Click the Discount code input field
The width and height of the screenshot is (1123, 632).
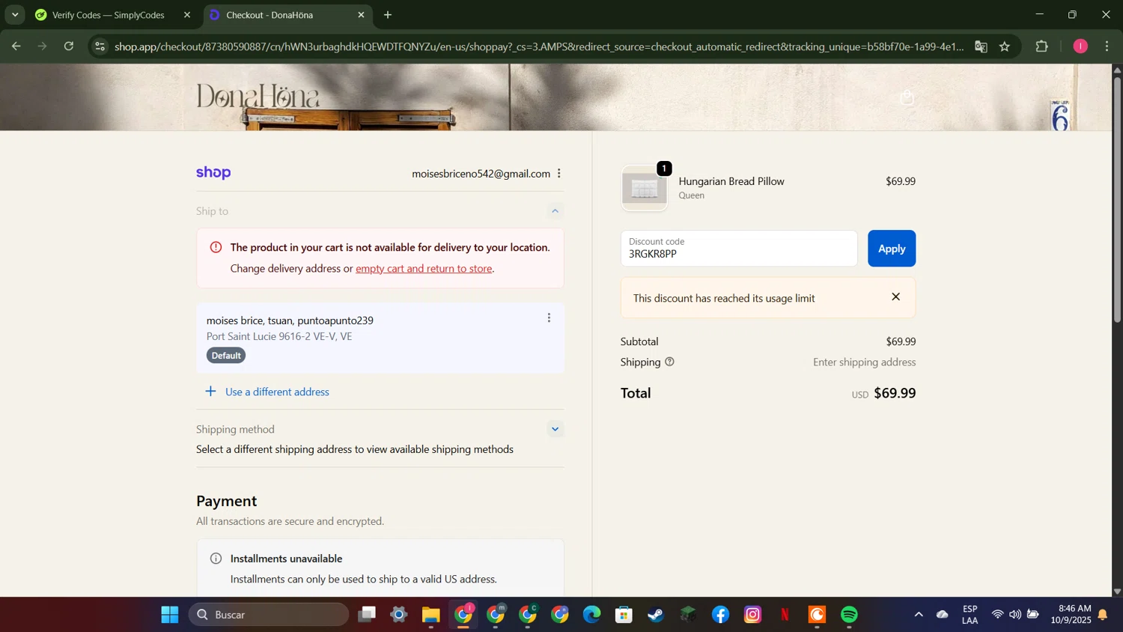739,249
